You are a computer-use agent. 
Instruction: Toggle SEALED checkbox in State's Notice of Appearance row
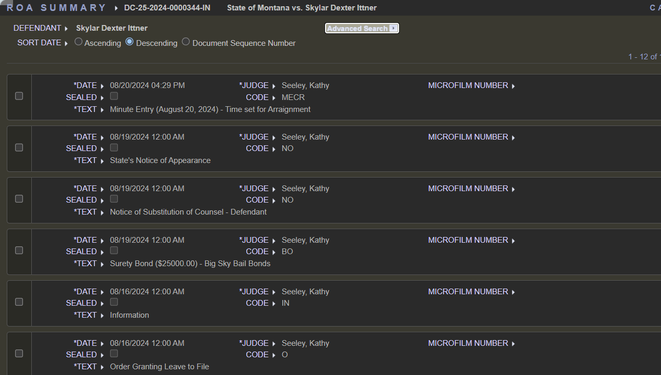tap(114, 147)
